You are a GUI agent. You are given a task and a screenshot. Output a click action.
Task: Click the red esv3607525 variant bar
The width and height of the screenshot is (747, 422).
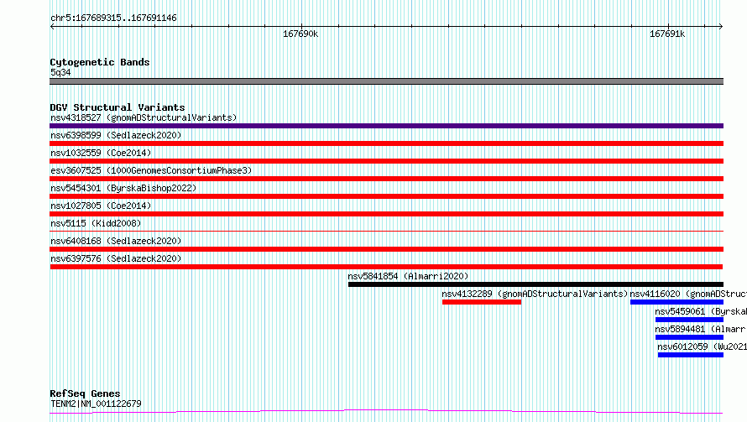(386, 179)
